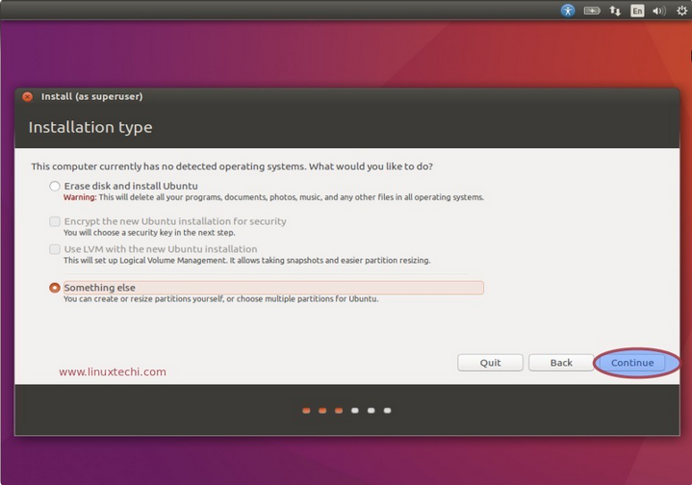Click the battery status indicator
The image size is (692, 485).
(x=591, y=11)
